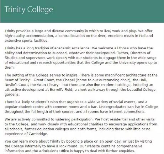Click the Trinity College heading
Screen dimensions: 164x154
click(29, 10)
